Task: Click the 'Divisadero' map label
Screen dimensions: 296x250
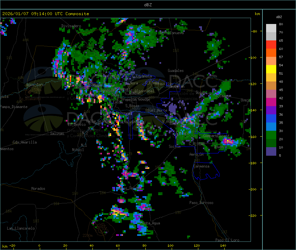Action: point(71,26)
